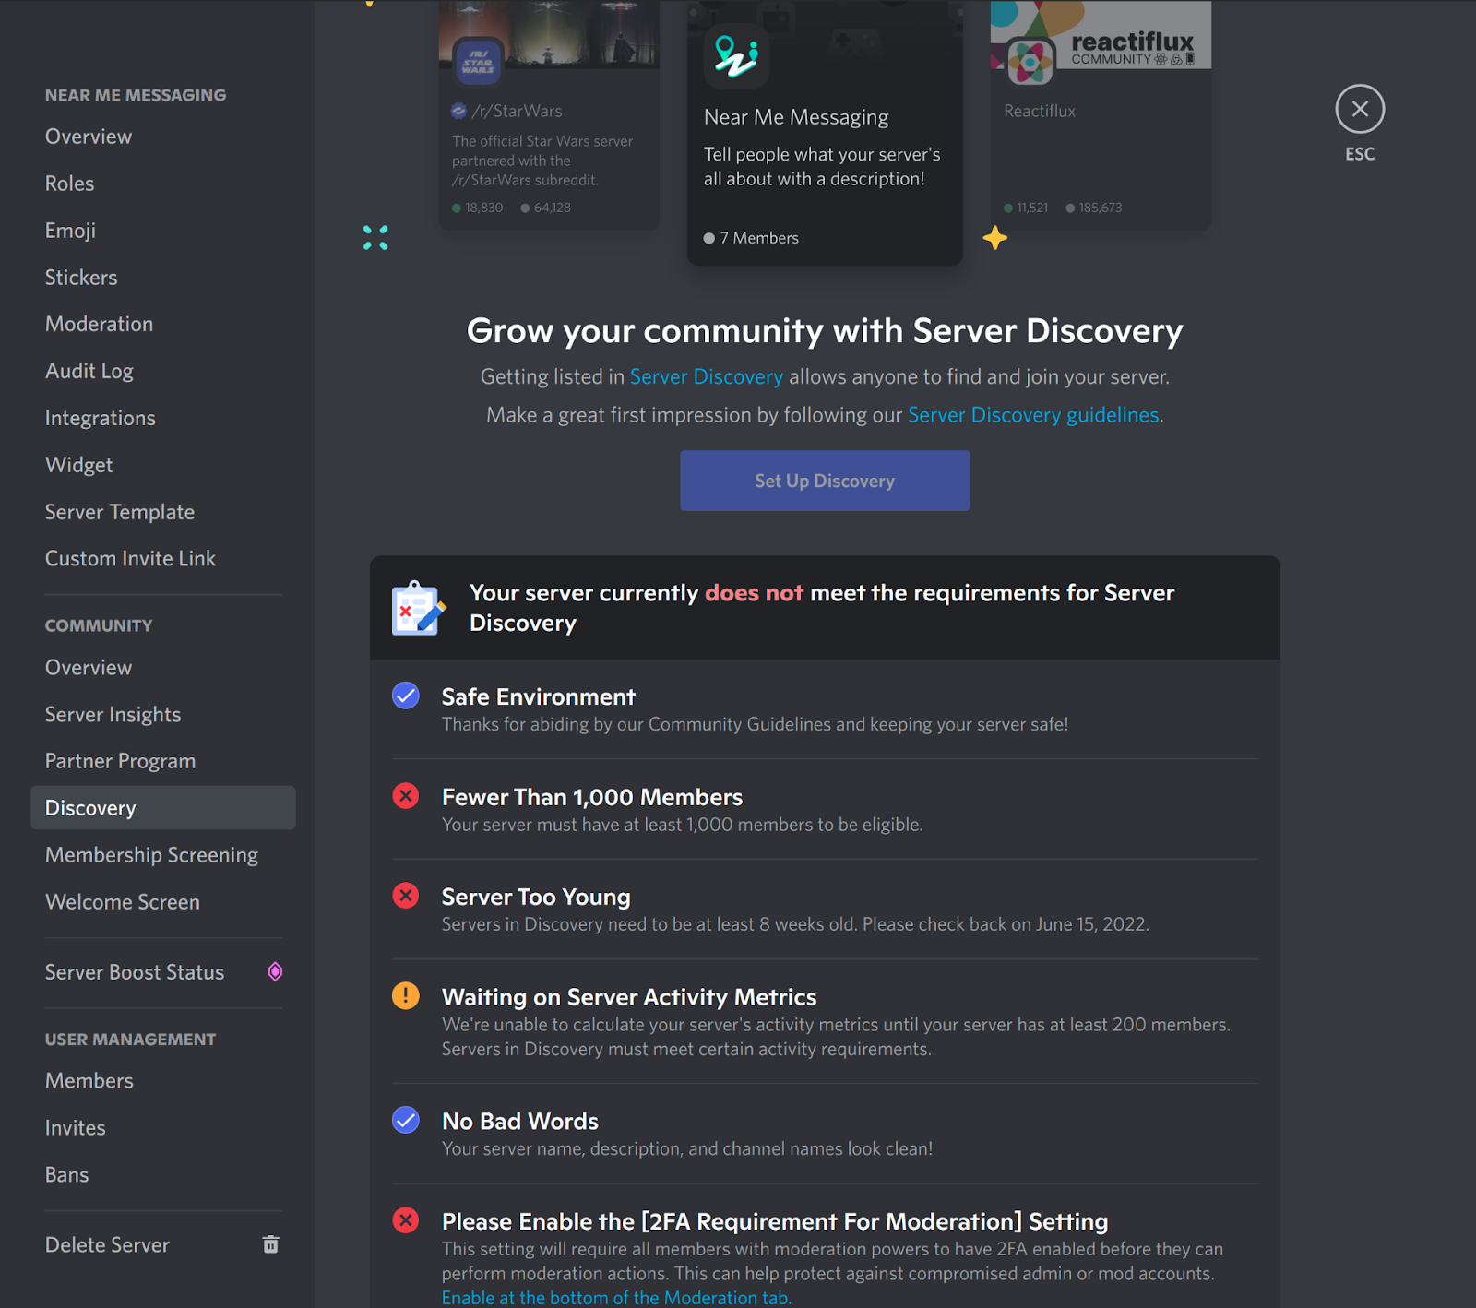Open the Server Discovery guidelines link

coord(1032,414)
